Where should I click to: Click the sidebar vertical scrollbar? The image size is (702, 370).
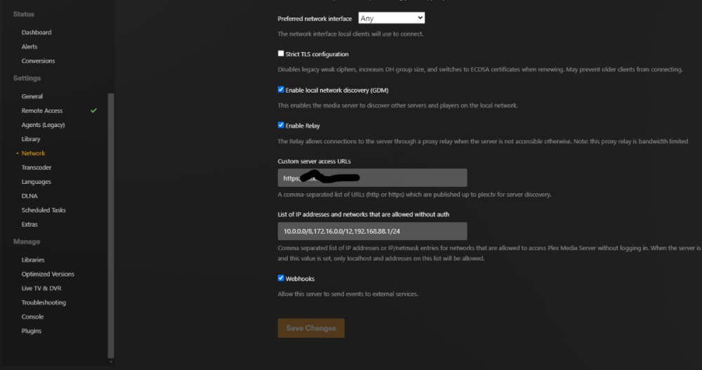pos(111,225)
